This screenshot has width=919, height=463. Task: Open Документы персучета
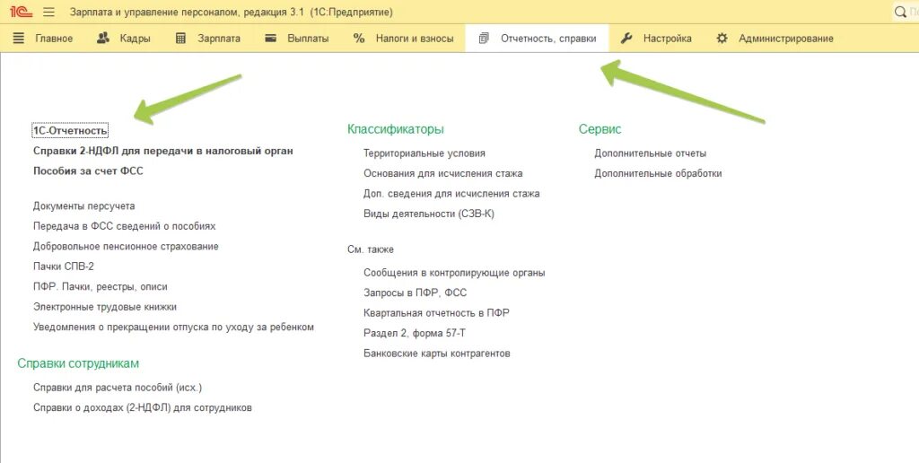[83, 206]
